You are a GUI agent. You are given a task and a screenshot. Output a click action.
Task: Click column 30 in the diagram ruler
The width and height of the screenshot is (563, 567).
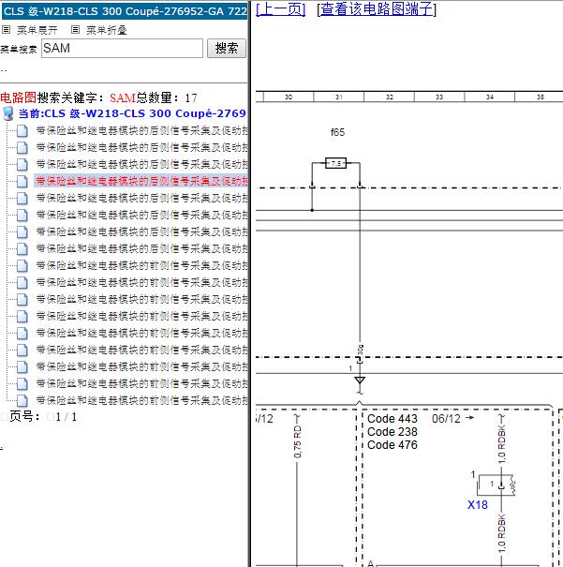pos(289,97)
